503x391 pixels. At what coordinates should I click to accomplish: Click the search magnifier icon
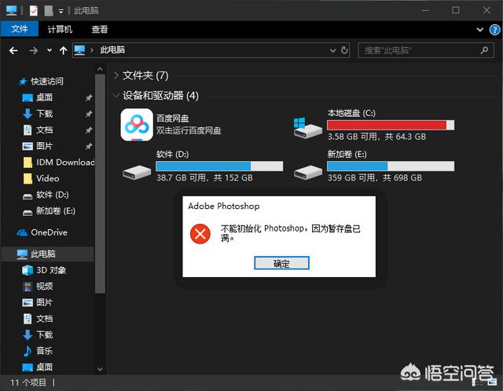[484, 50]
